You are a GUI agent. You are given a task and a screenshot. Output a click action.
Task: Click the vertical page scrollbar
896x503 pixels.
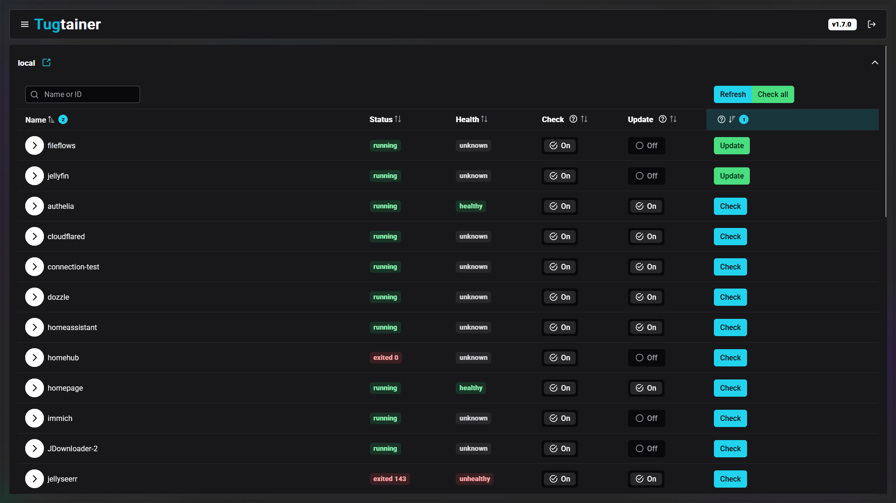click(x=886, y=131)
